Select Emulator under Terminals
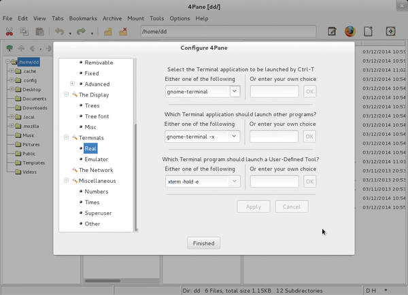Viewport: 408px width, 295px height. pyautogui.click(x=97, y=160)
